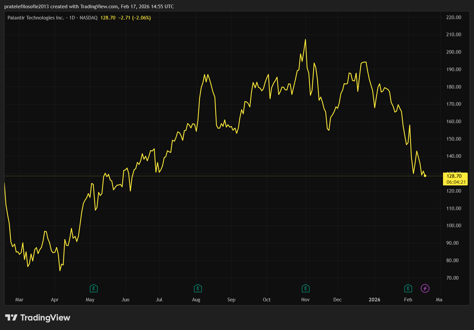
Task: Click the 2026 year label on the time axis
Action: click(374, 300)
